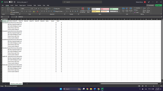Add a new sheet with plus icon
The width and height of the screenshot is (163, 91).
[27, 84]
